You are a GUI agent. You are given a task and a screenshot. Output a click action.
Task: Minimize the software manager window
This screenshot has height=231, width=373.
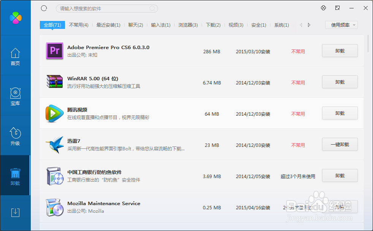pyautogui.click(x=351, y=8)
